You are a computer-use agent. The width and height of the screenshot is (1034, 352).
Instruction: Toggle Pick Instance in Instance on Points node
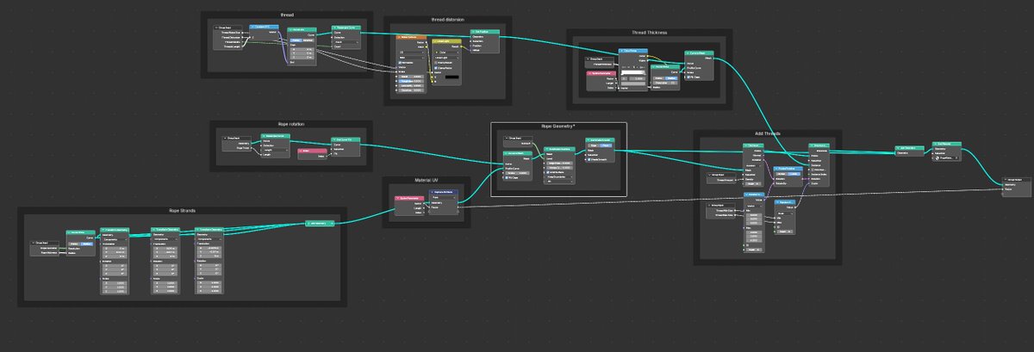tap(811, 170)
